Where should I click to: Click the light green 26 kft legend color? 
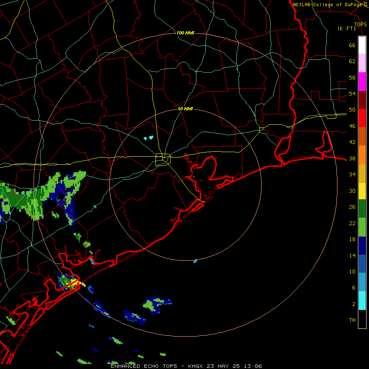point(362,227)
